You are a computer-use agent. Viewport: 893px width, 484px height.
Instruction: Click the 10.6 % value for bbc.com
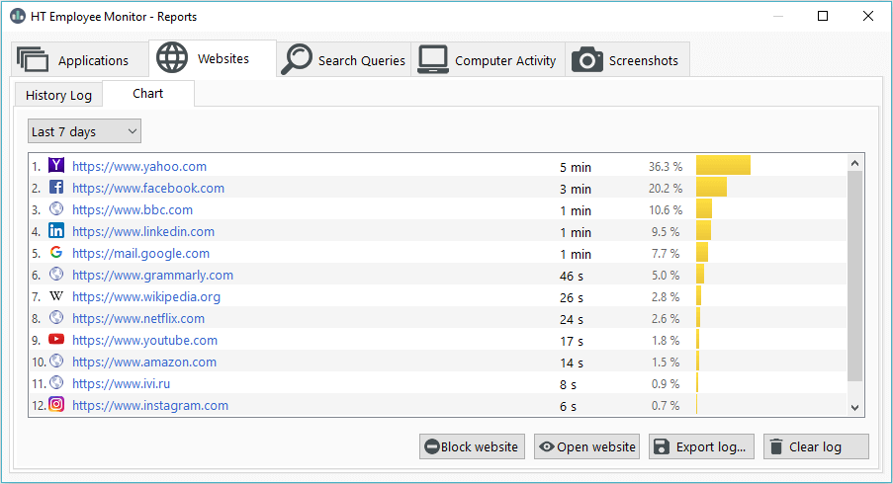coord(666,209)
